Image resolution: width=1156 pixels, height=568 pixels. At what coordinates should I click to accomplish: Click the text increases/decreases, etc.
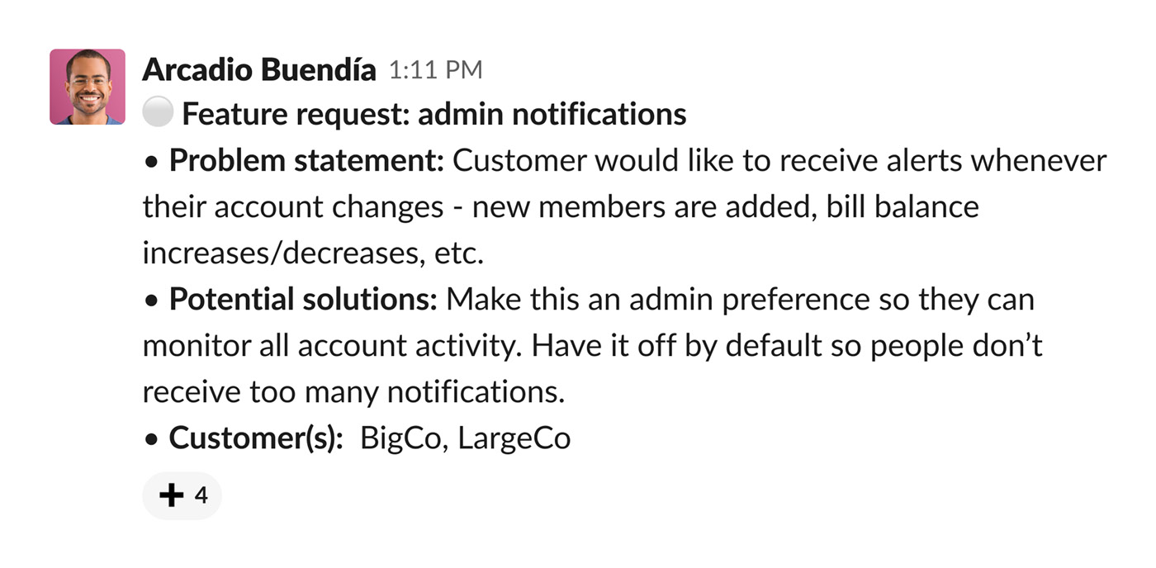click(313, 253)
